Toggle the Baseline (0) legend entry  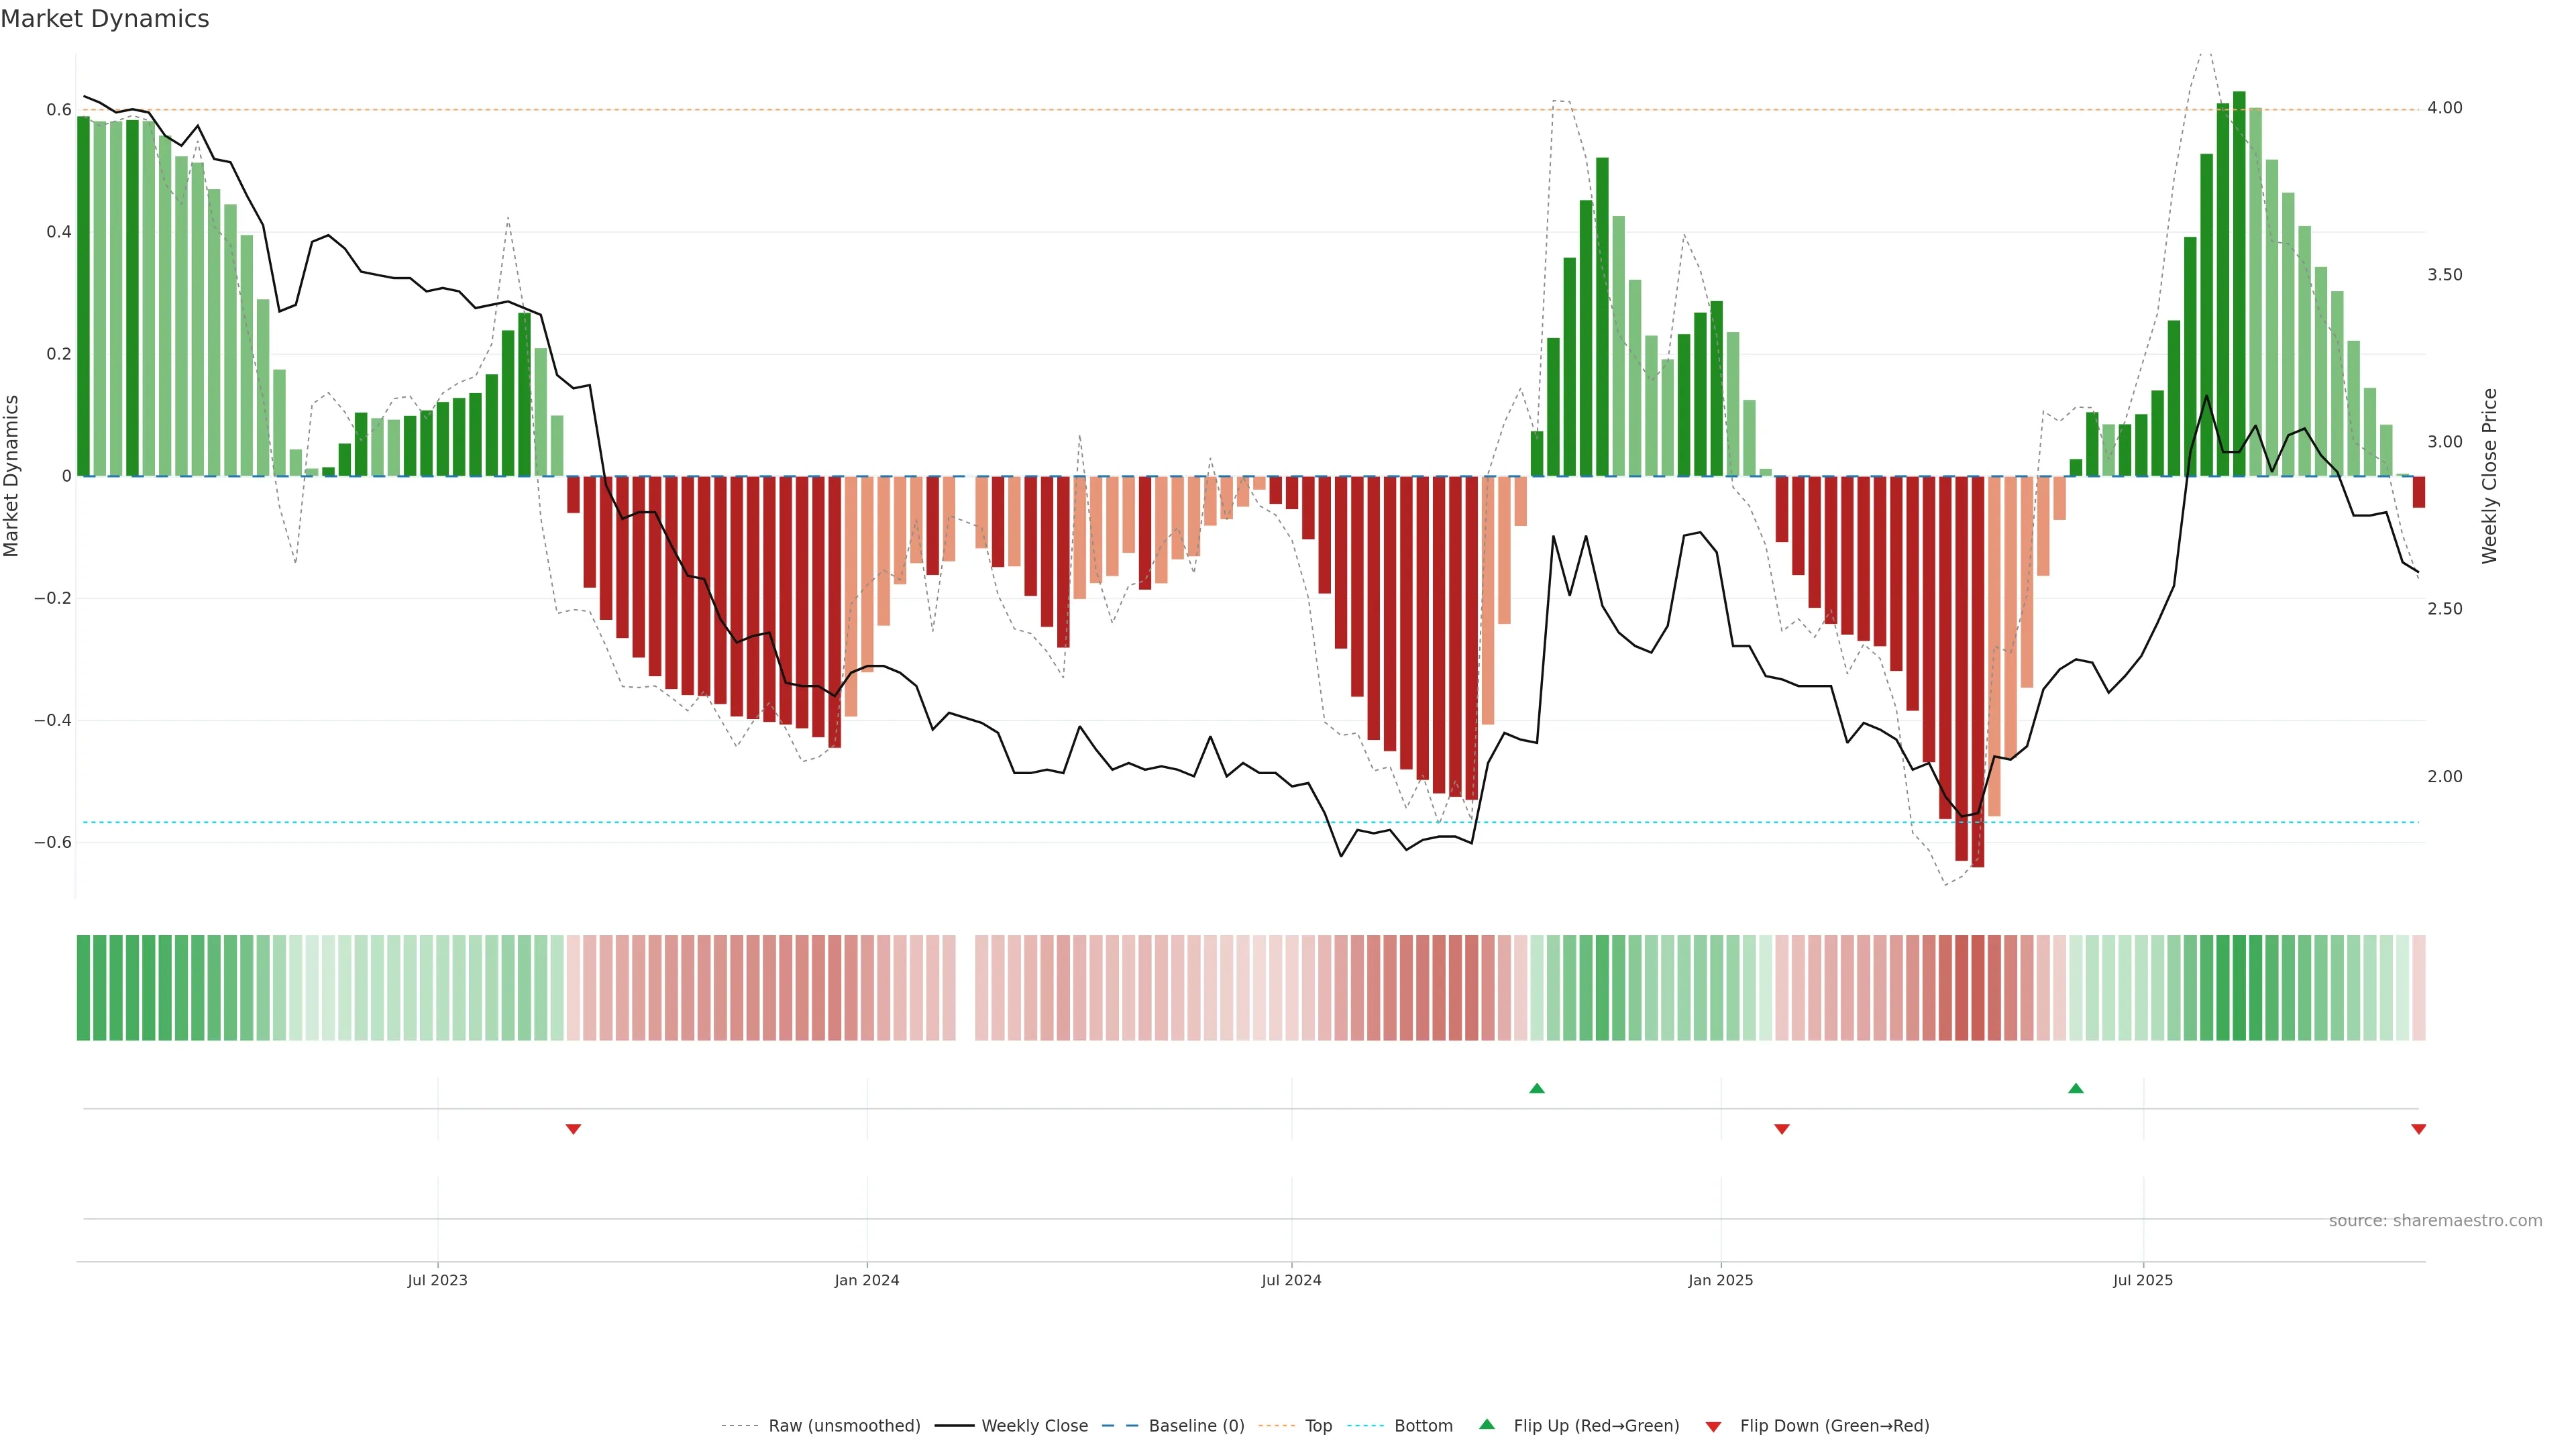1196,1426
